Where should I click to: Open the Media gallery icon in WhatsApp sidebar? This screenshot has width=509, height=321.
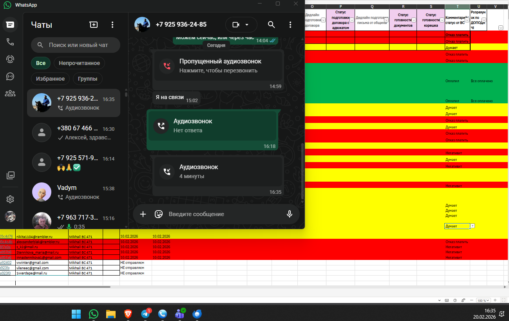pos(10,175)
